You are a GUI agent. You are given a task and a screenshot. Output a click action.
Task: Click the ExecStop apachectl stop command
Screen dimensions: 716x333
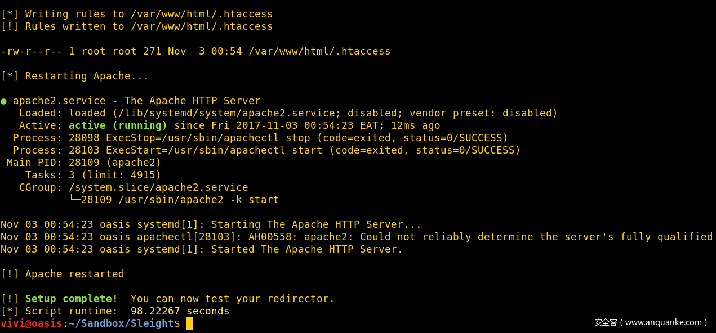[208, 138]
